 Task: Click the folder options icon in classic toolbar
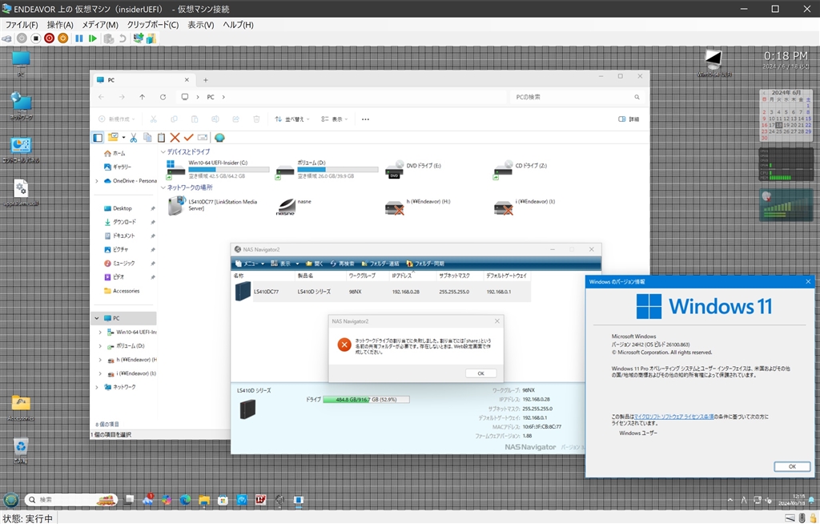point(112,137)
